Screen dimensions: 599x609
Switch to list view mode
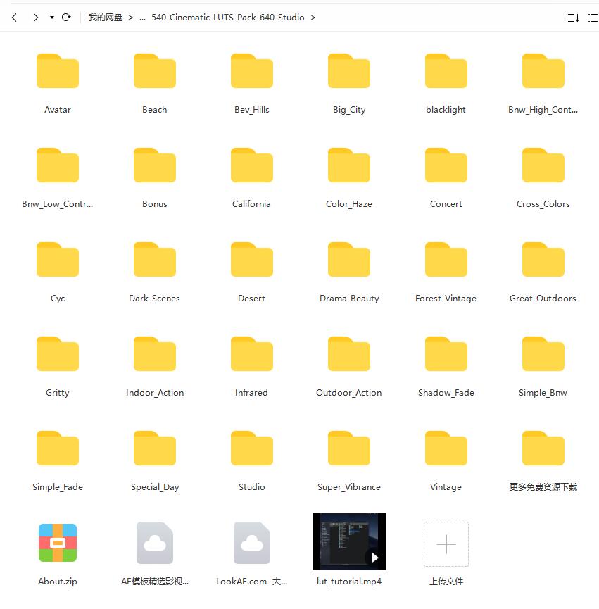[593, 18]
